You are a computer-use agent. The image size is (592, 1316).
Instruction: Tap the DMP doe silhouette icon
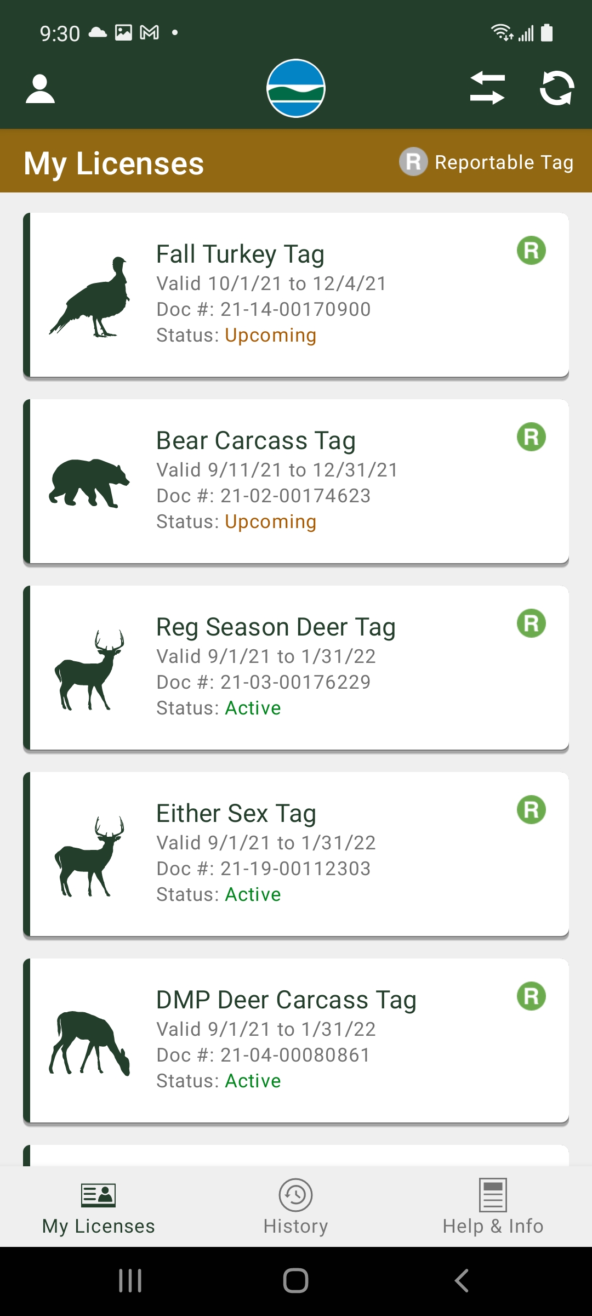click(x=89, y=1042)
